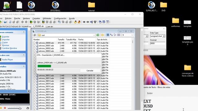Collapse the Se abre con panel
Screen dimensions: 198x111
(x=24, y=55)
